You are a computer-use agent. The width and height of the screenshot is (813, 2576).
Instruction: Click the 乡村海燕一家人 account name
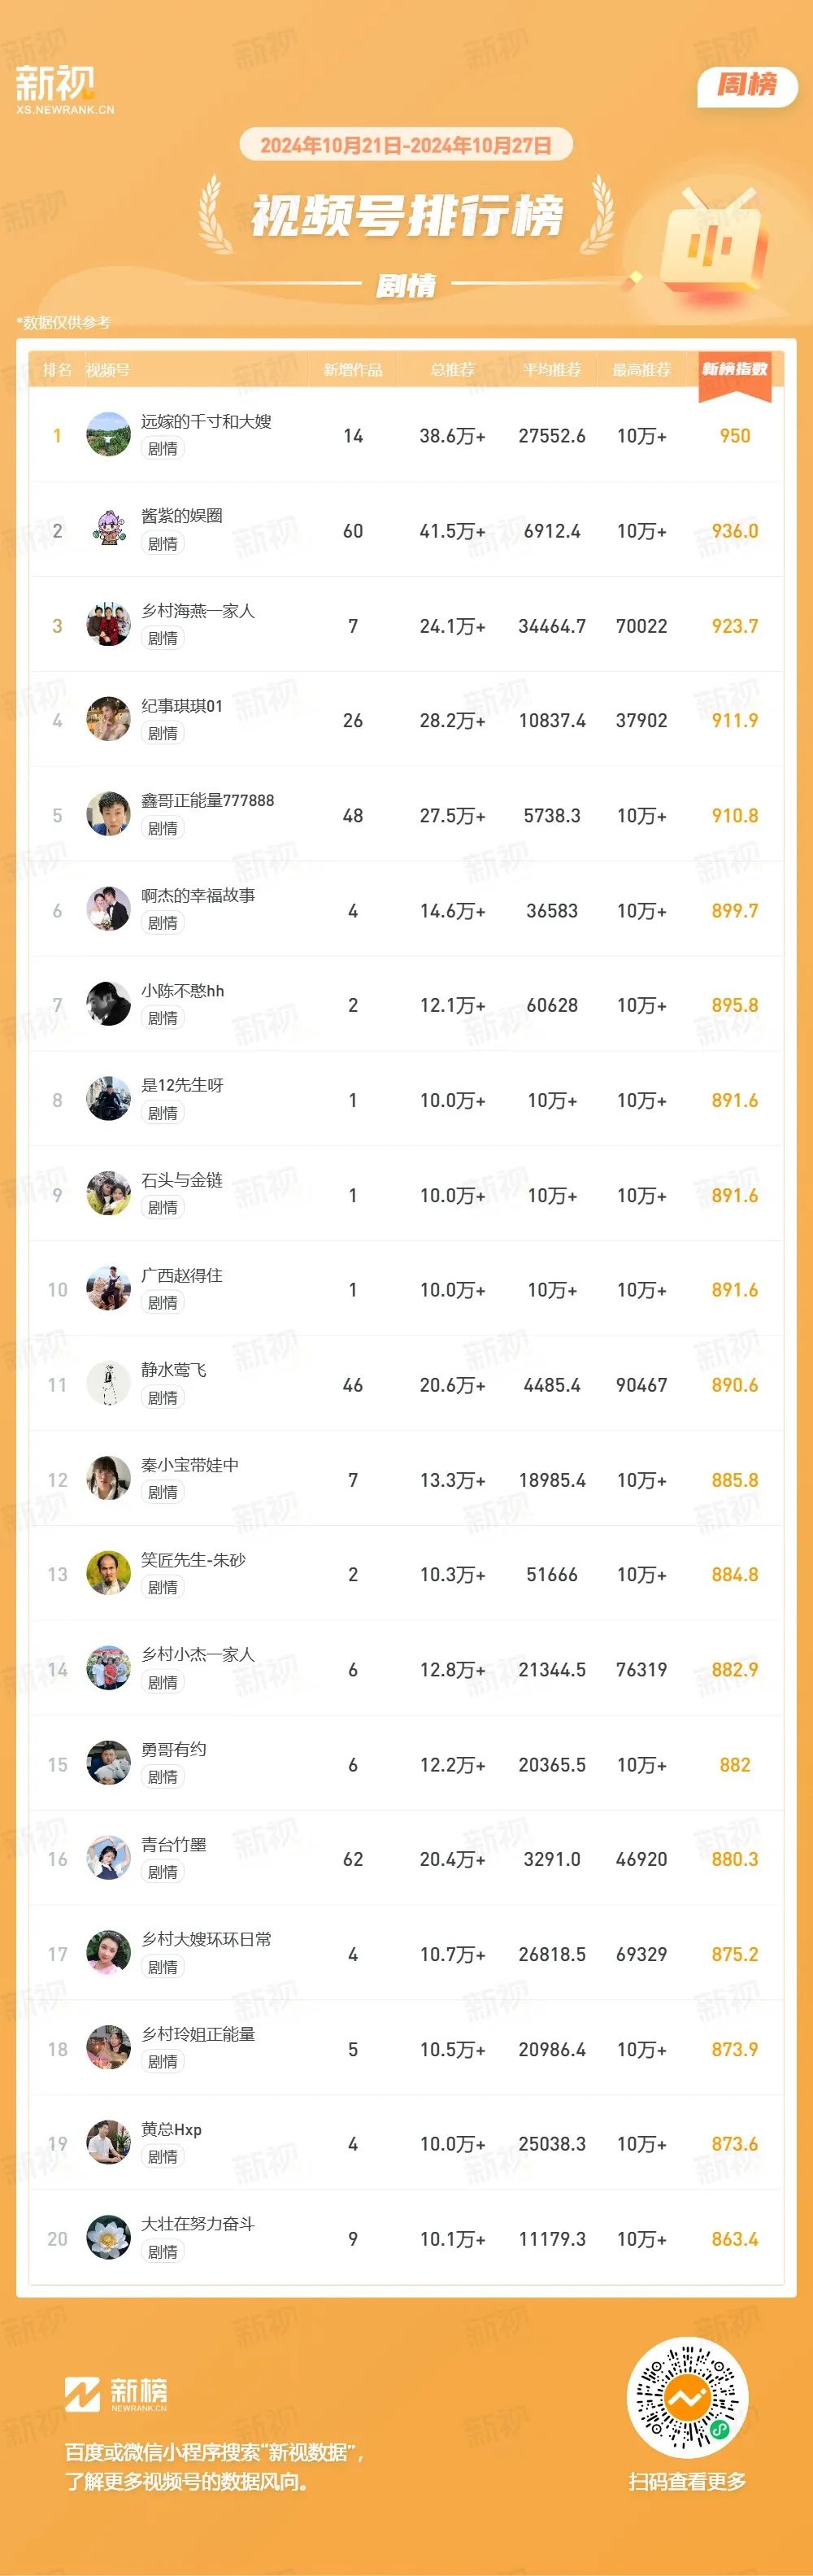[198, 611]
